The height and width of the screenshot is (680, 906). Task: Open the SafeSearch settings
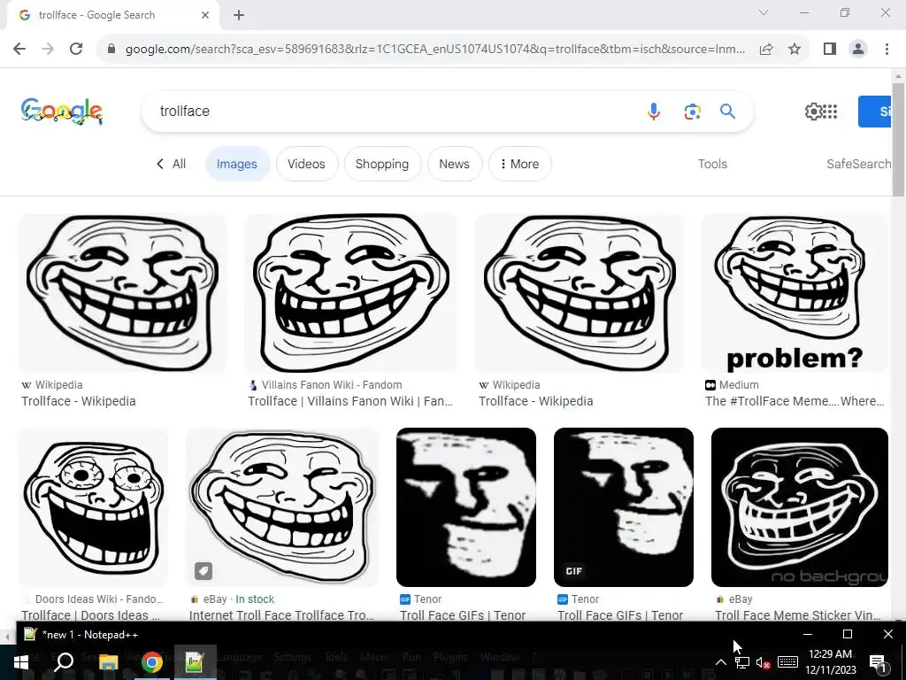click(x=858, y=164)
